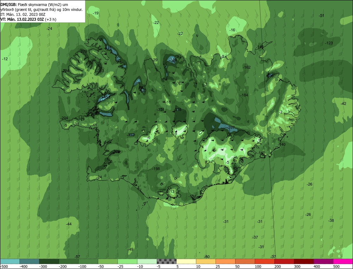The image size is (353, 269).
Task: Click the -393 value in west Iceland
Action: [x=130, y=135]
